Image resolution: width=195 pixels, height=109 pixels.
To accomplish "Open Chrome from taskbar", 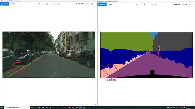I will point(43,108).
